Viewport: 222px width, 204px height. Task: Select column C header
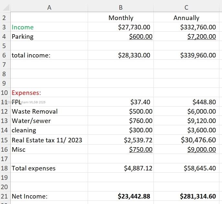coord(186,7)
